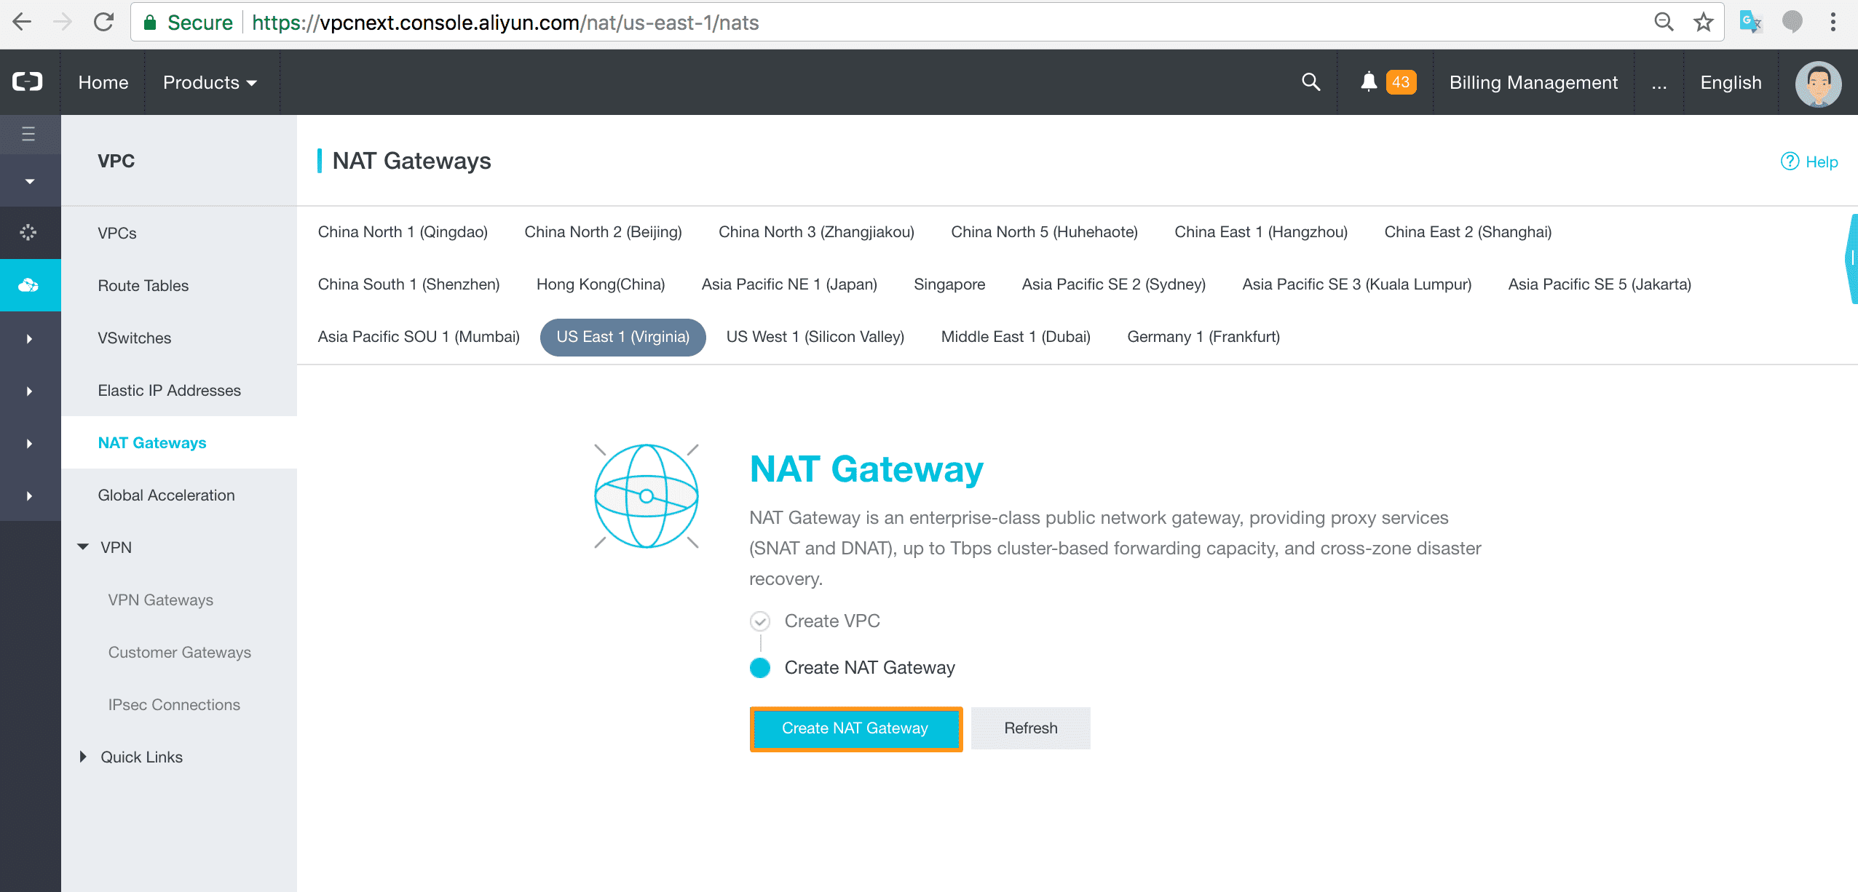The height and width of the screenshot is (892, 1858).
Task: Click the hamburger menu icon in left rail
Action: click(x=28, y=134)
